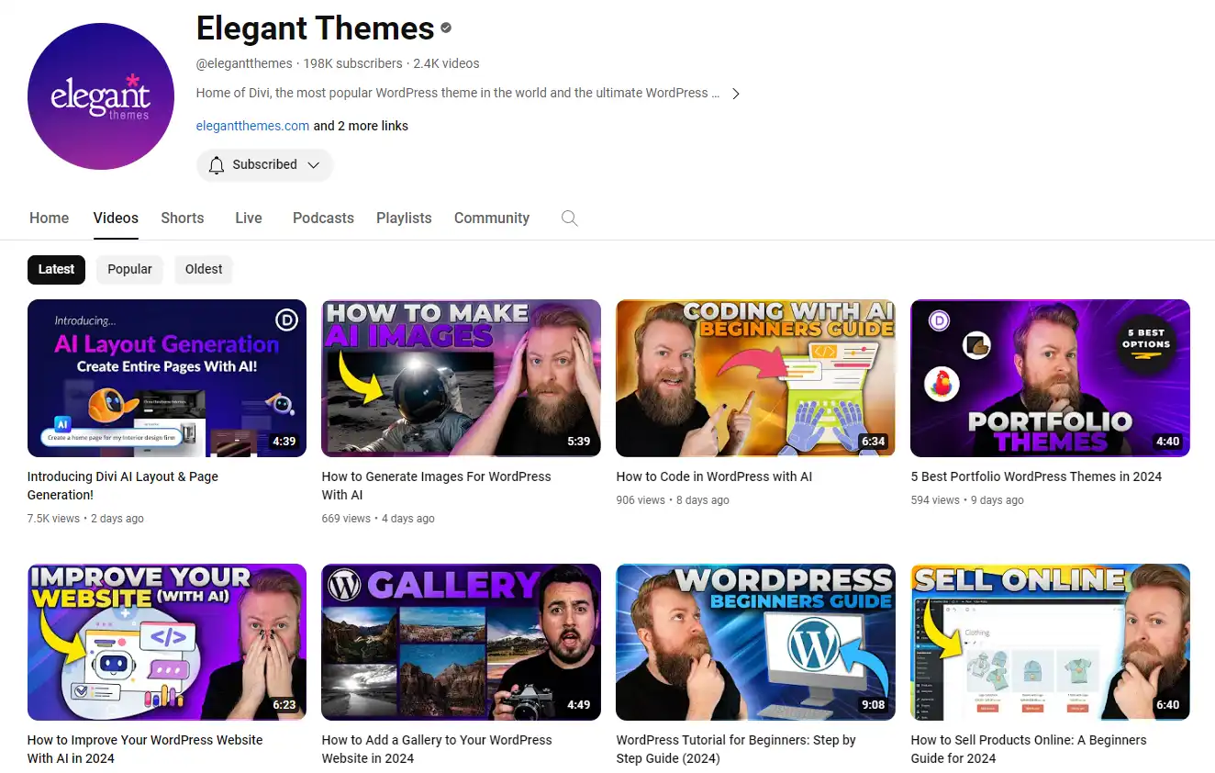Click the Elegant Themes channel avatar
1215x773 pixels.
(x=101, y=96)
